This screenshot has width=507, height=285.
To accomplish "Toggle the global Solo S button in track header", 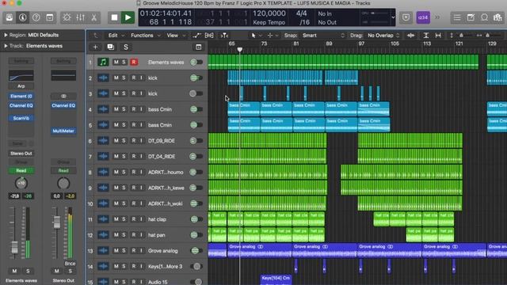I will [126, 47].
